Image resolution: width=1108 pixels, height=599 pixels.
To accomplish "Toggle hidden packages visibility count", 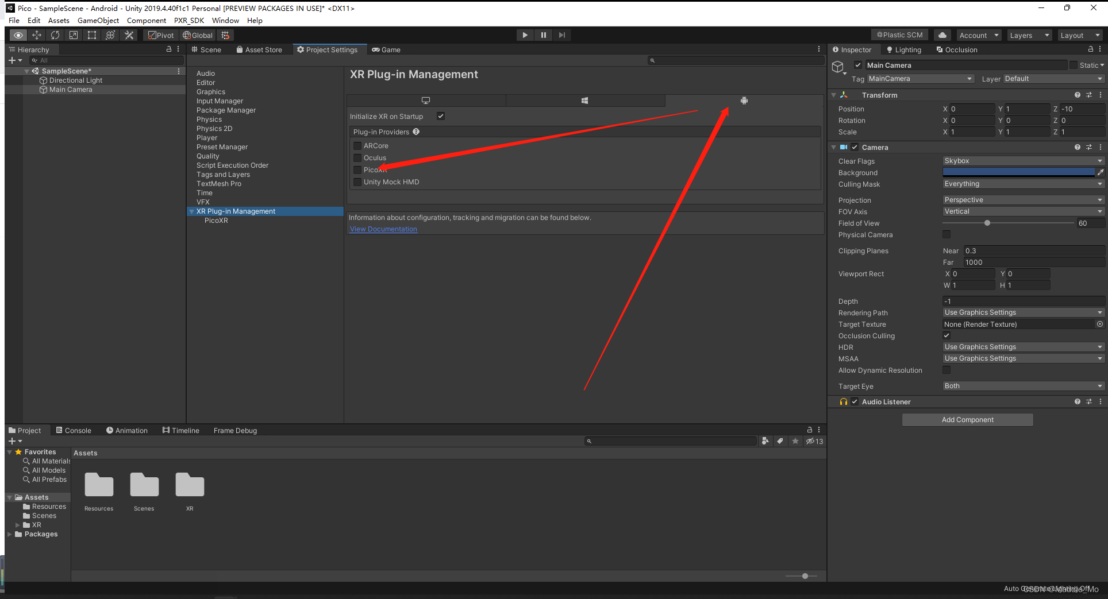I will pyautogui.click(x=814, y=441).
